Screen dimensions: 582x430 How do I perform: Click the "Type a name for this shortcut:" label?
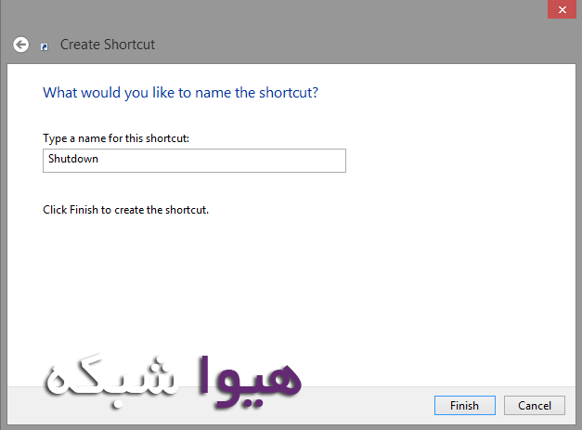116,138
